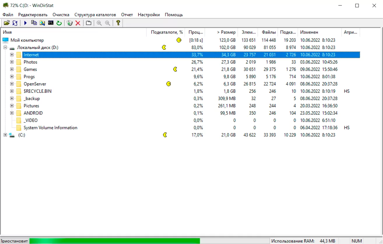Click the Zoom Out magnifier toolbar icon
Viewport: 383px width, 244px height.
tap(108, 23)
